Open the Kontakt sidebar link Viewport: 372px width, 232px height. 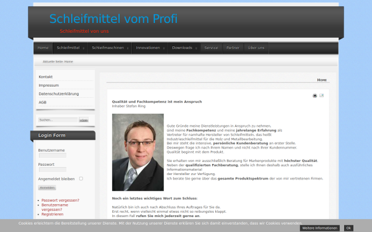tap(45, 77)
